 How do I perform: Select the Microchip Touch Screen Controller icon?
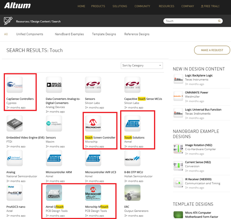coord(93,124)
